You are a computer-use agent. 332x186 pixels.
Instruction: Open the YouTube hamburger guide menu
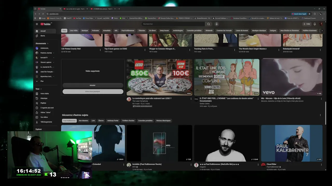point(37,24)
